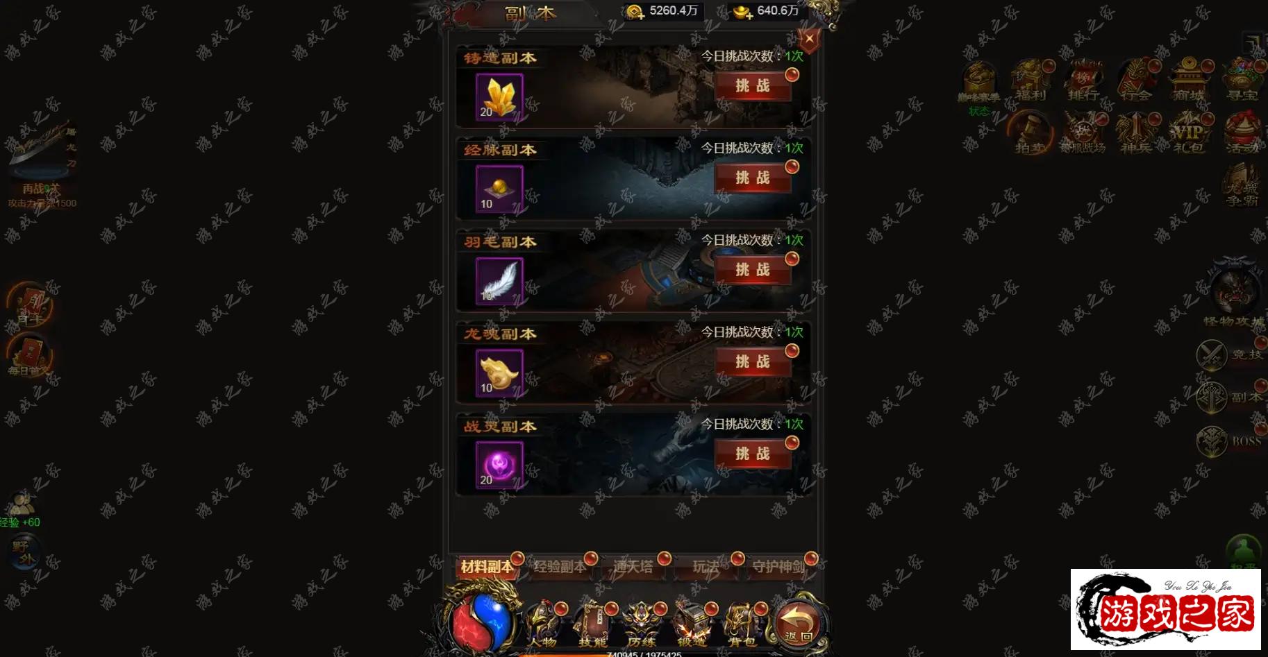Open the 竞技 arena icon
The height and width of the screenshot is (657, 1268).
tap(1230, 355)
